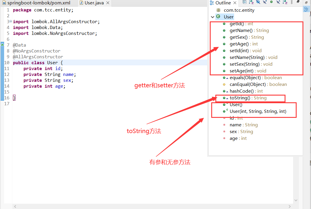Collapse all nodes in the Outline view
This screenshot has height=209, width=311.
245,2
